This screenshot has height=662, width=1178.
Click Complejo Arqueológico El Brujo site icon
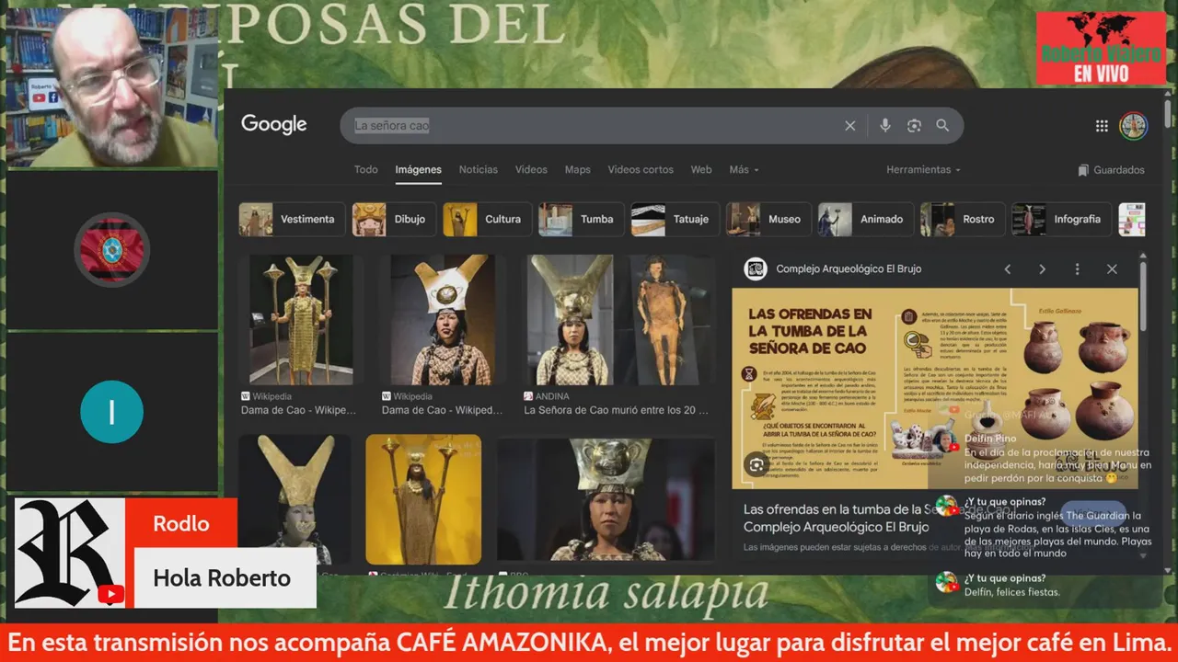756,268
